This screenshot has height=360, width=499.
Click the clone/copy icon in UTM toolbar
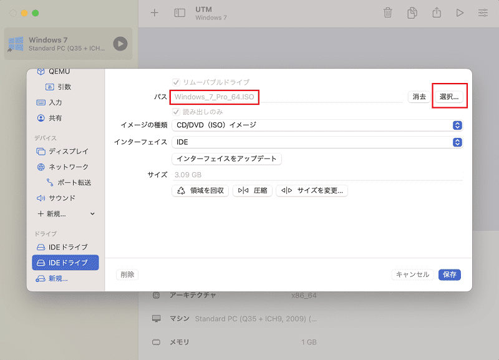point(412,13)
